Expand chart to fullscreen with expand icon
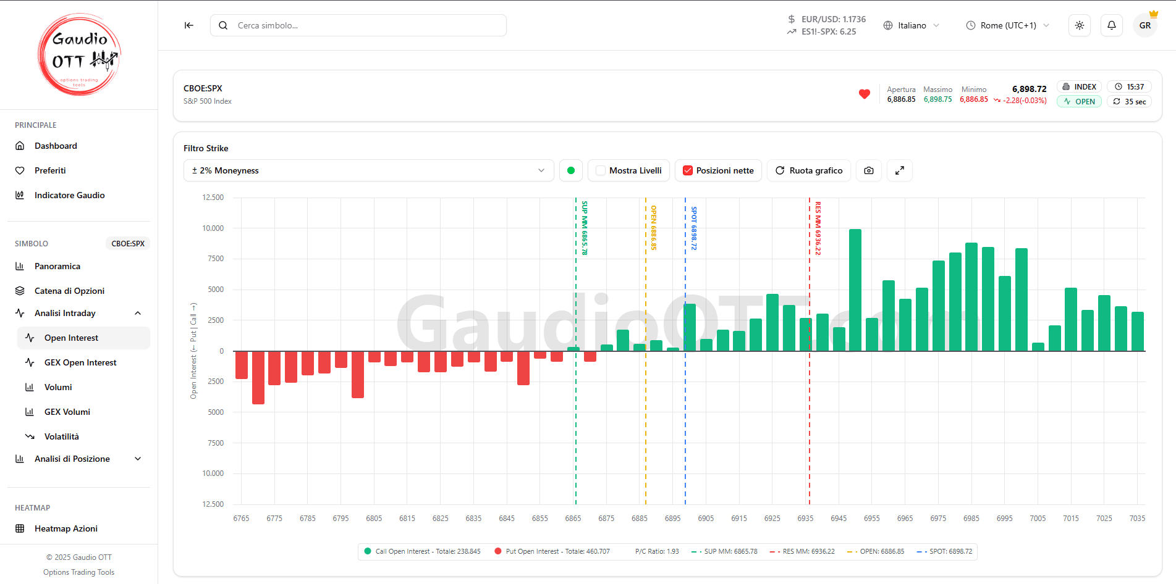1176x584 pixels. coord(899,170)
